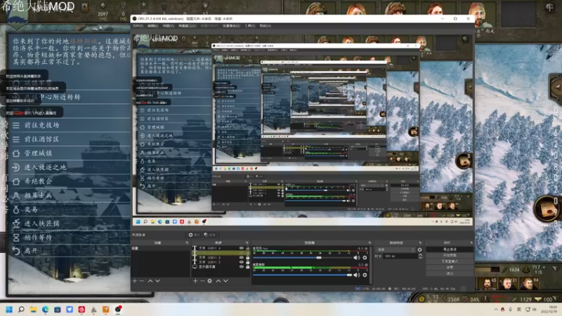Click the transition duration input field
Screen dimensions: 562x316
point(400,256)
